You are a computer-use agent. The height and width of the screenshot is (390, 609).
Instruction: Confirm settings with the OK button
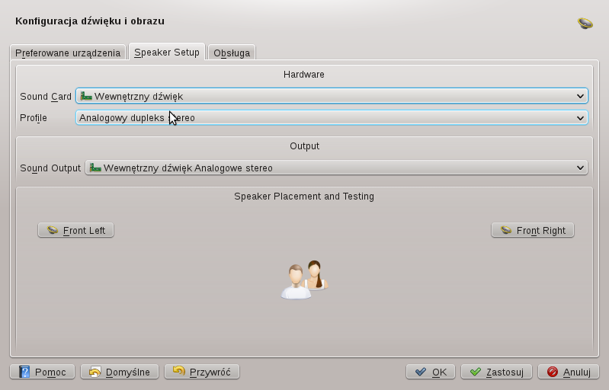pyautogui.click(x=431, y=372)
